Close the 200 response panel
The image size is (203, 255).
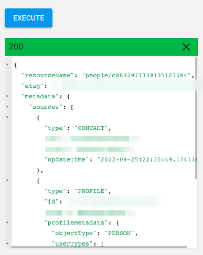pos(186,47)
